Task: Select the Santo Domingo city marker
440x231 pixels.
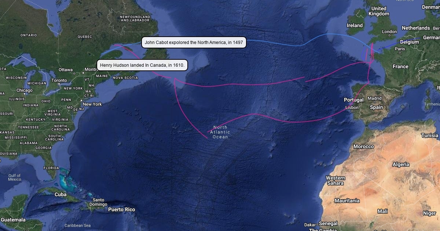Action: tap(98, 208)
